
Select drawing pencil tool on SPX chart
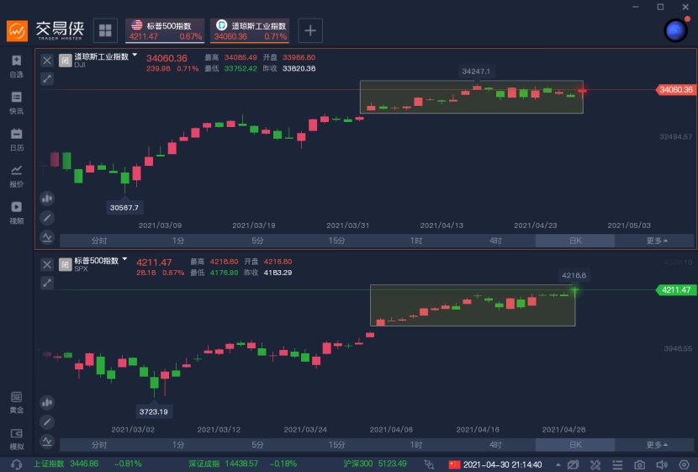pos(47,422)
